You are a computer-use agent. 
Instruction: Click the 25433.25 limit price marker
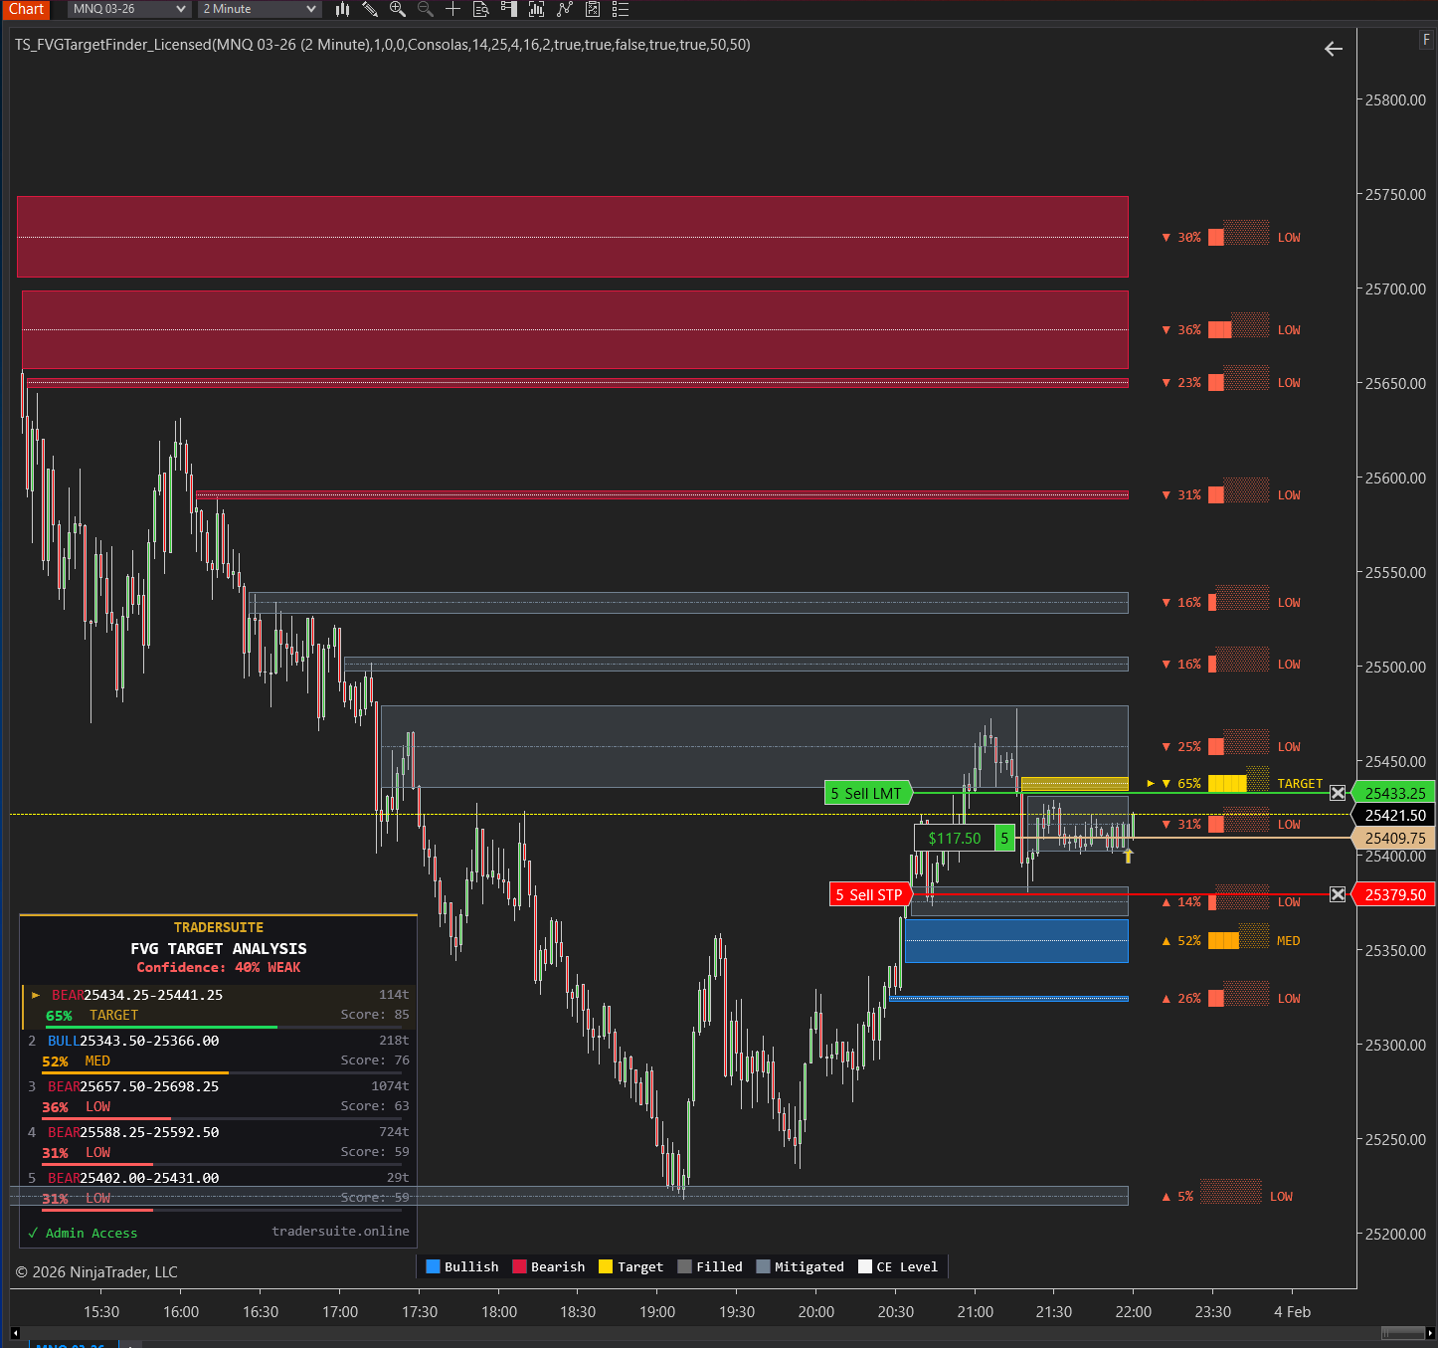1394,793
